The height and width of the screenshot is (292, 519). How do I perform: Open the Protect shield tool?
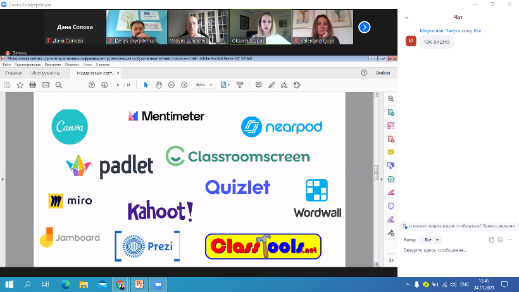[391, 206]
